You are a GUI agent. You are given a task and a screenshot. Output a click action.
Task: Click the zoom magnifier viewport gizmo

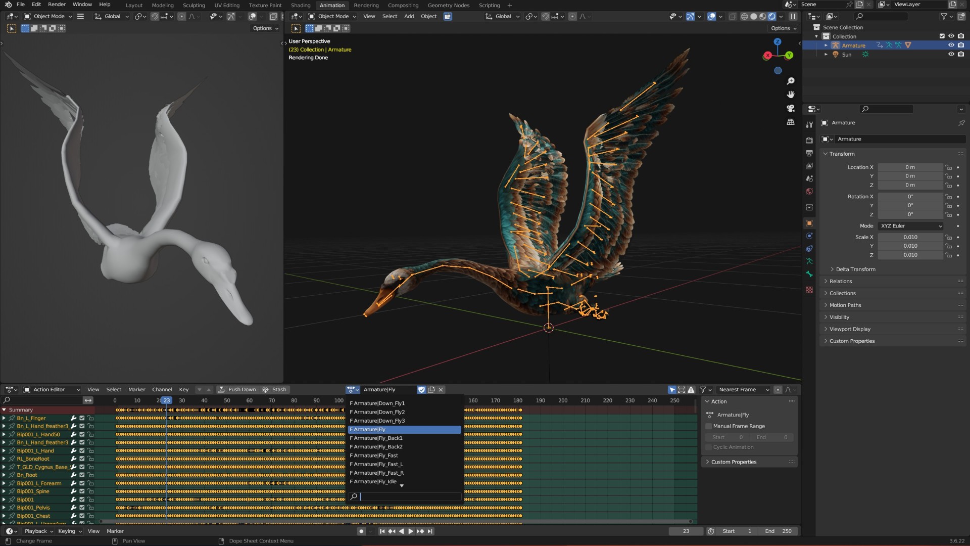coord(791,81)
